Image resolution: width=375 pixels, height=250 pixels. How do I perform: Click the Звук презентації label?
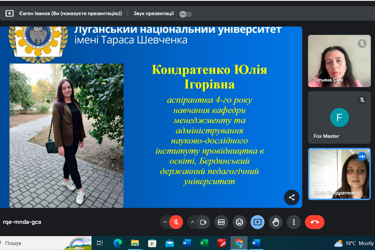point(153,13)
